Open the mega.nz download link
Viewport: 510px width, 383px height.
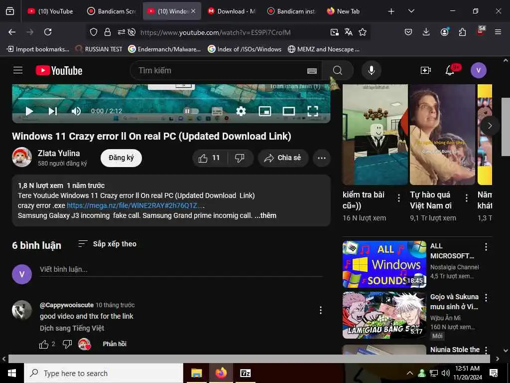[134, 206]
